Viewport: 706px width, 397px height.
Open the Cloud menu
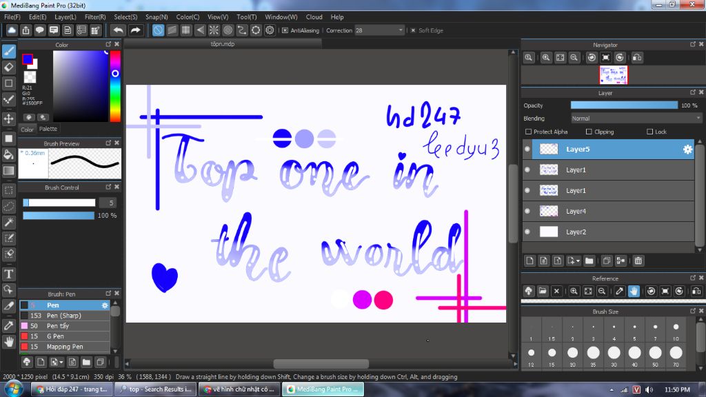[314, 17]
